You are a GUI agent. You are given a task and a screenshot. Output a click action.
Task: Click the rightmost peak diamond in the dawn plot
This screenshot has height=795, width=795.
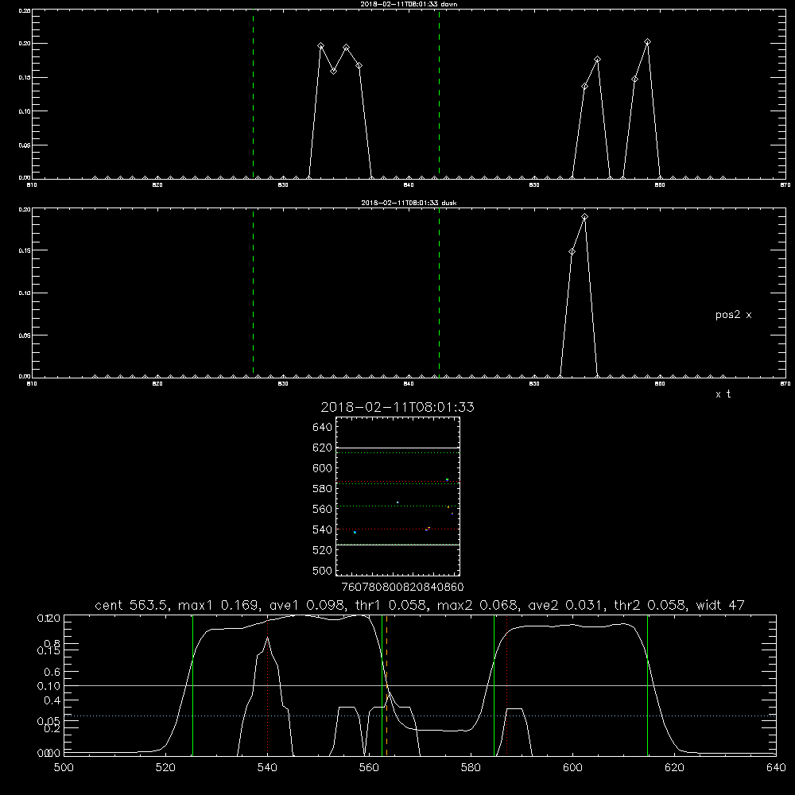pyautogui.click(x=647, y=42)
